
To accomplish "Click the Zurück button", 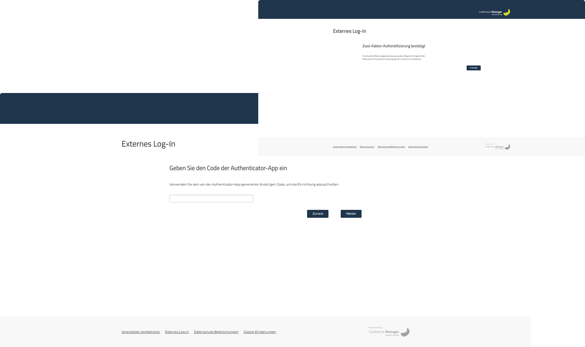I will click(318, 214).
